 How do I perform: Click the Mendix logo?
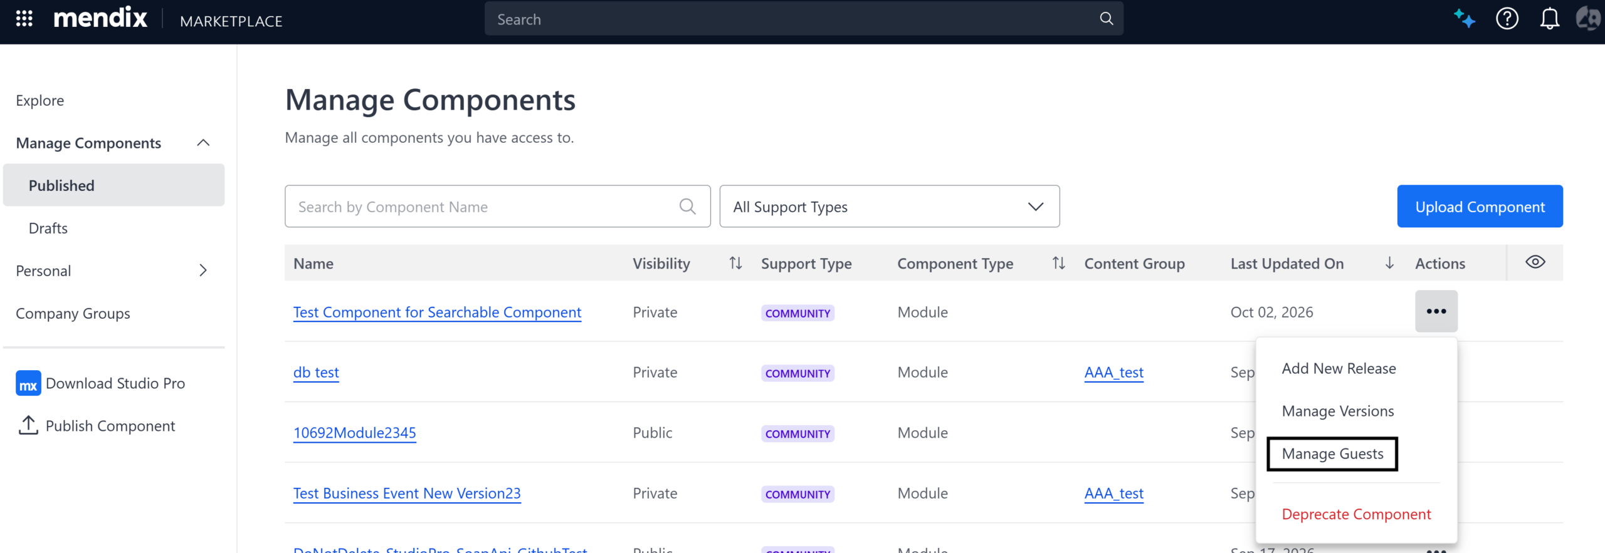pyautogui.click(x=100, y=19)
